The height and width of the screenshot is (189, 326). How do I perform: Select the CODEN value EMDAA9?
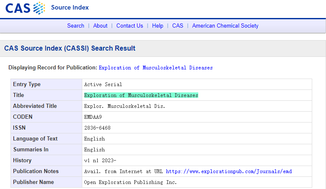click(93, 117)
